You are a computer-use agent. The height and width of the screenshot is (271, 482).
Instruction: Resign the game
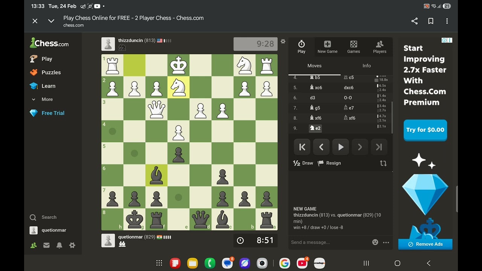tap(329, 163)
